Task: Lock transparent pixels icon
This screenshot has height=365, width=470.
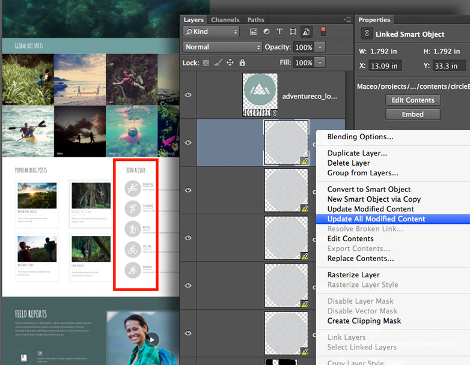Action: (206, 62)
